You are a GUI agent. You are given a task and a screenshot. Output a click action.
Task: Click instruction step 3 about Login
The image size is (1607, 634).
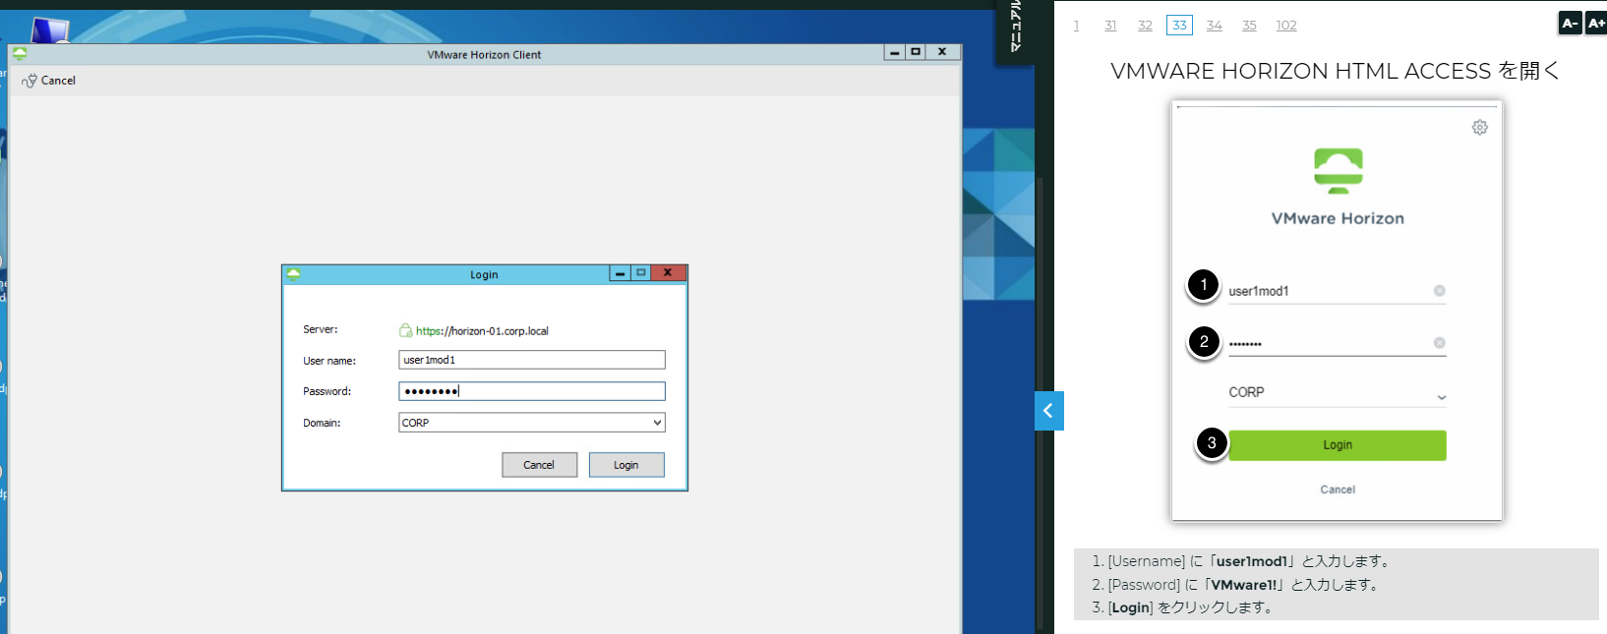[1183, 607]
